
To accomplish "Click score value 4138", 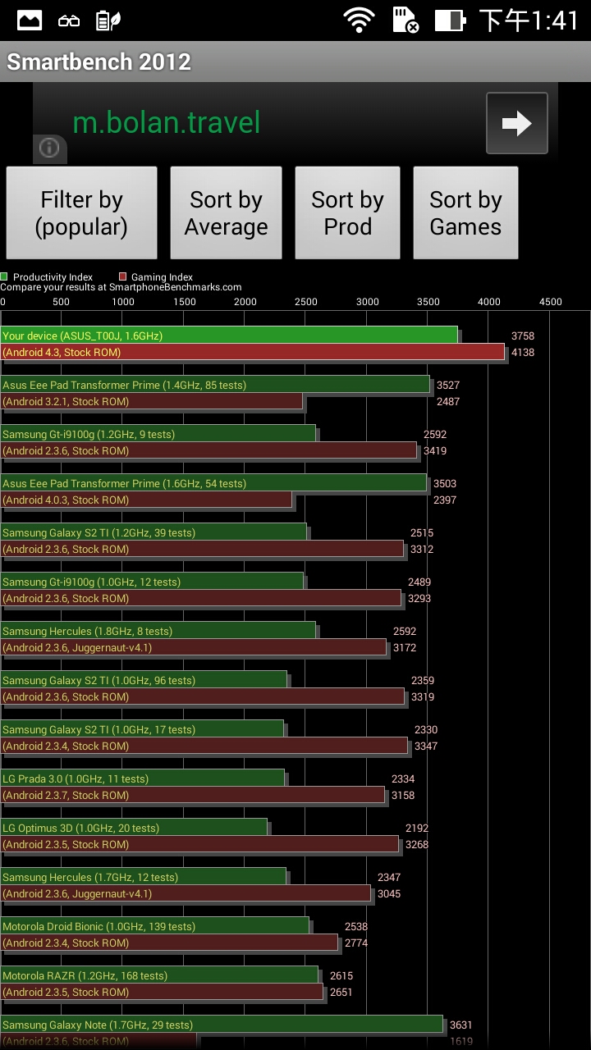I will coord(523,352).
